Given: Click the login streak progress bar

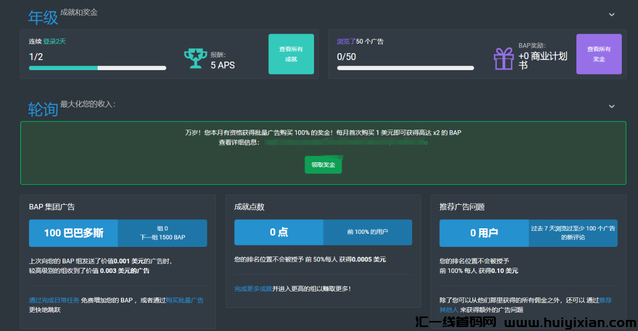Looking at the screenshot, I should tap(97, 68).
